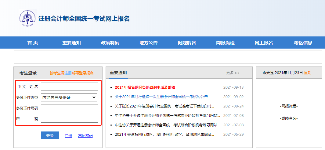Click the 密码 input field

click(x=70, y=119)
